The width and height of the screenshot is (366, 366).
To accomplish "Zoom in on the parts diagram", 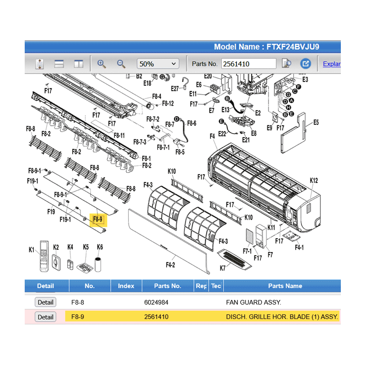I will [x=102, y=64].
